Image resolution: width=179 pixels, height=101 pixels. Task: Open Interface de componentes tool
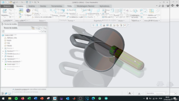tap(152, 13)
